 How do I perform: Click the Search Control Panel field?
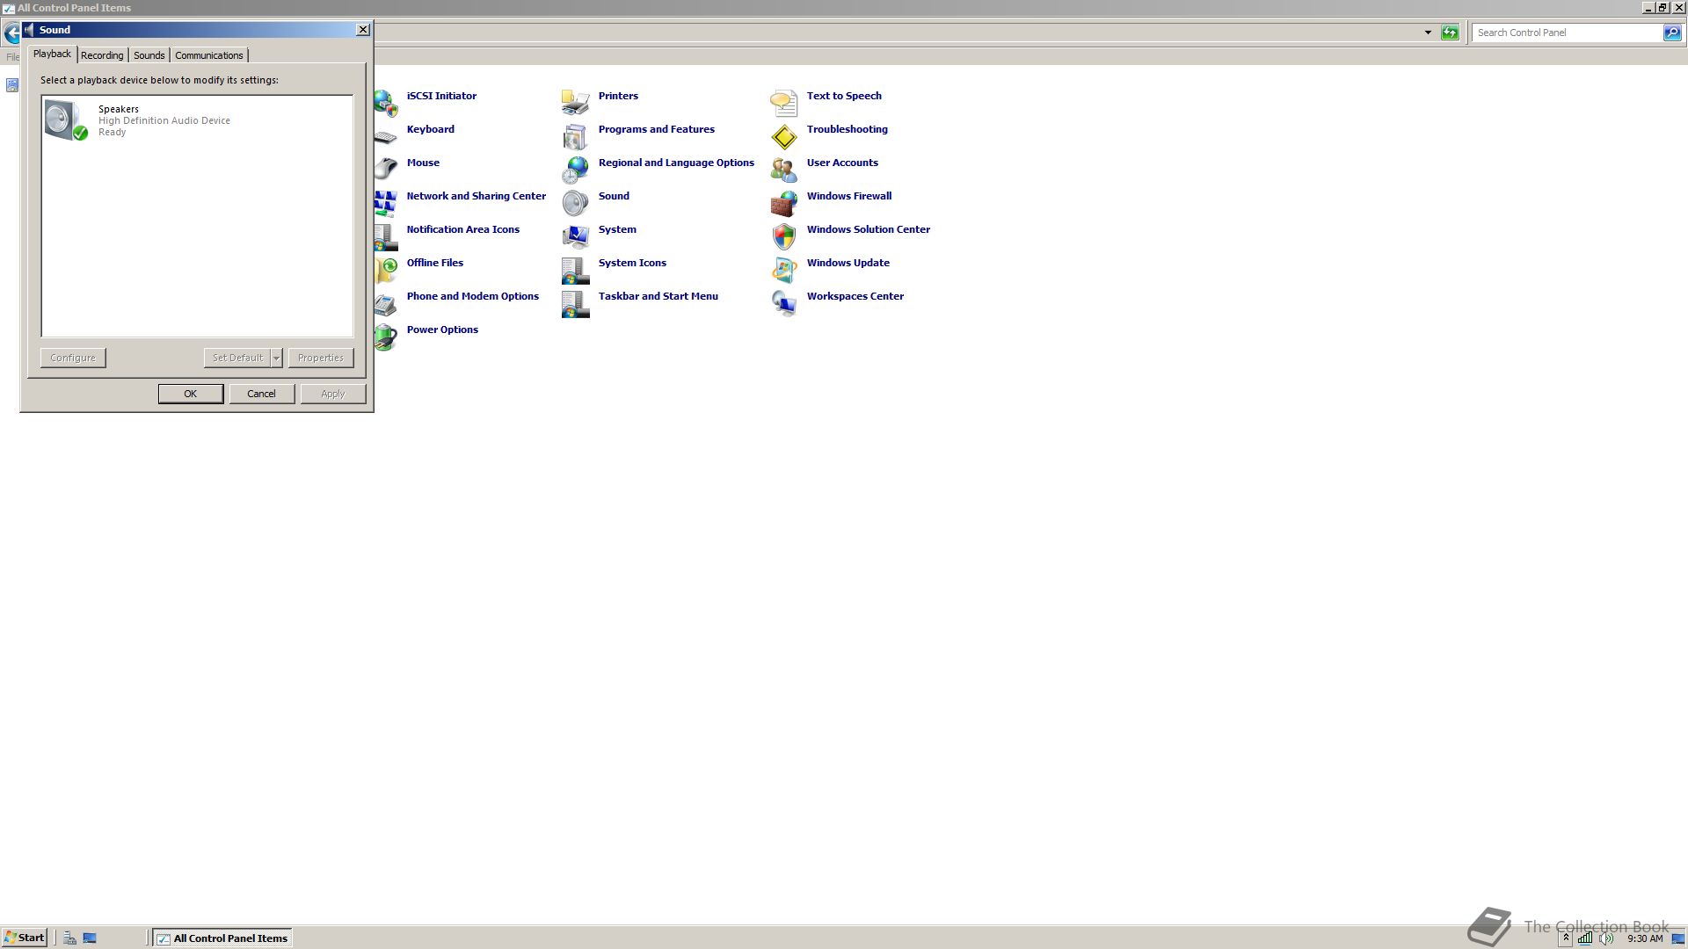(x=1568, y=33)
